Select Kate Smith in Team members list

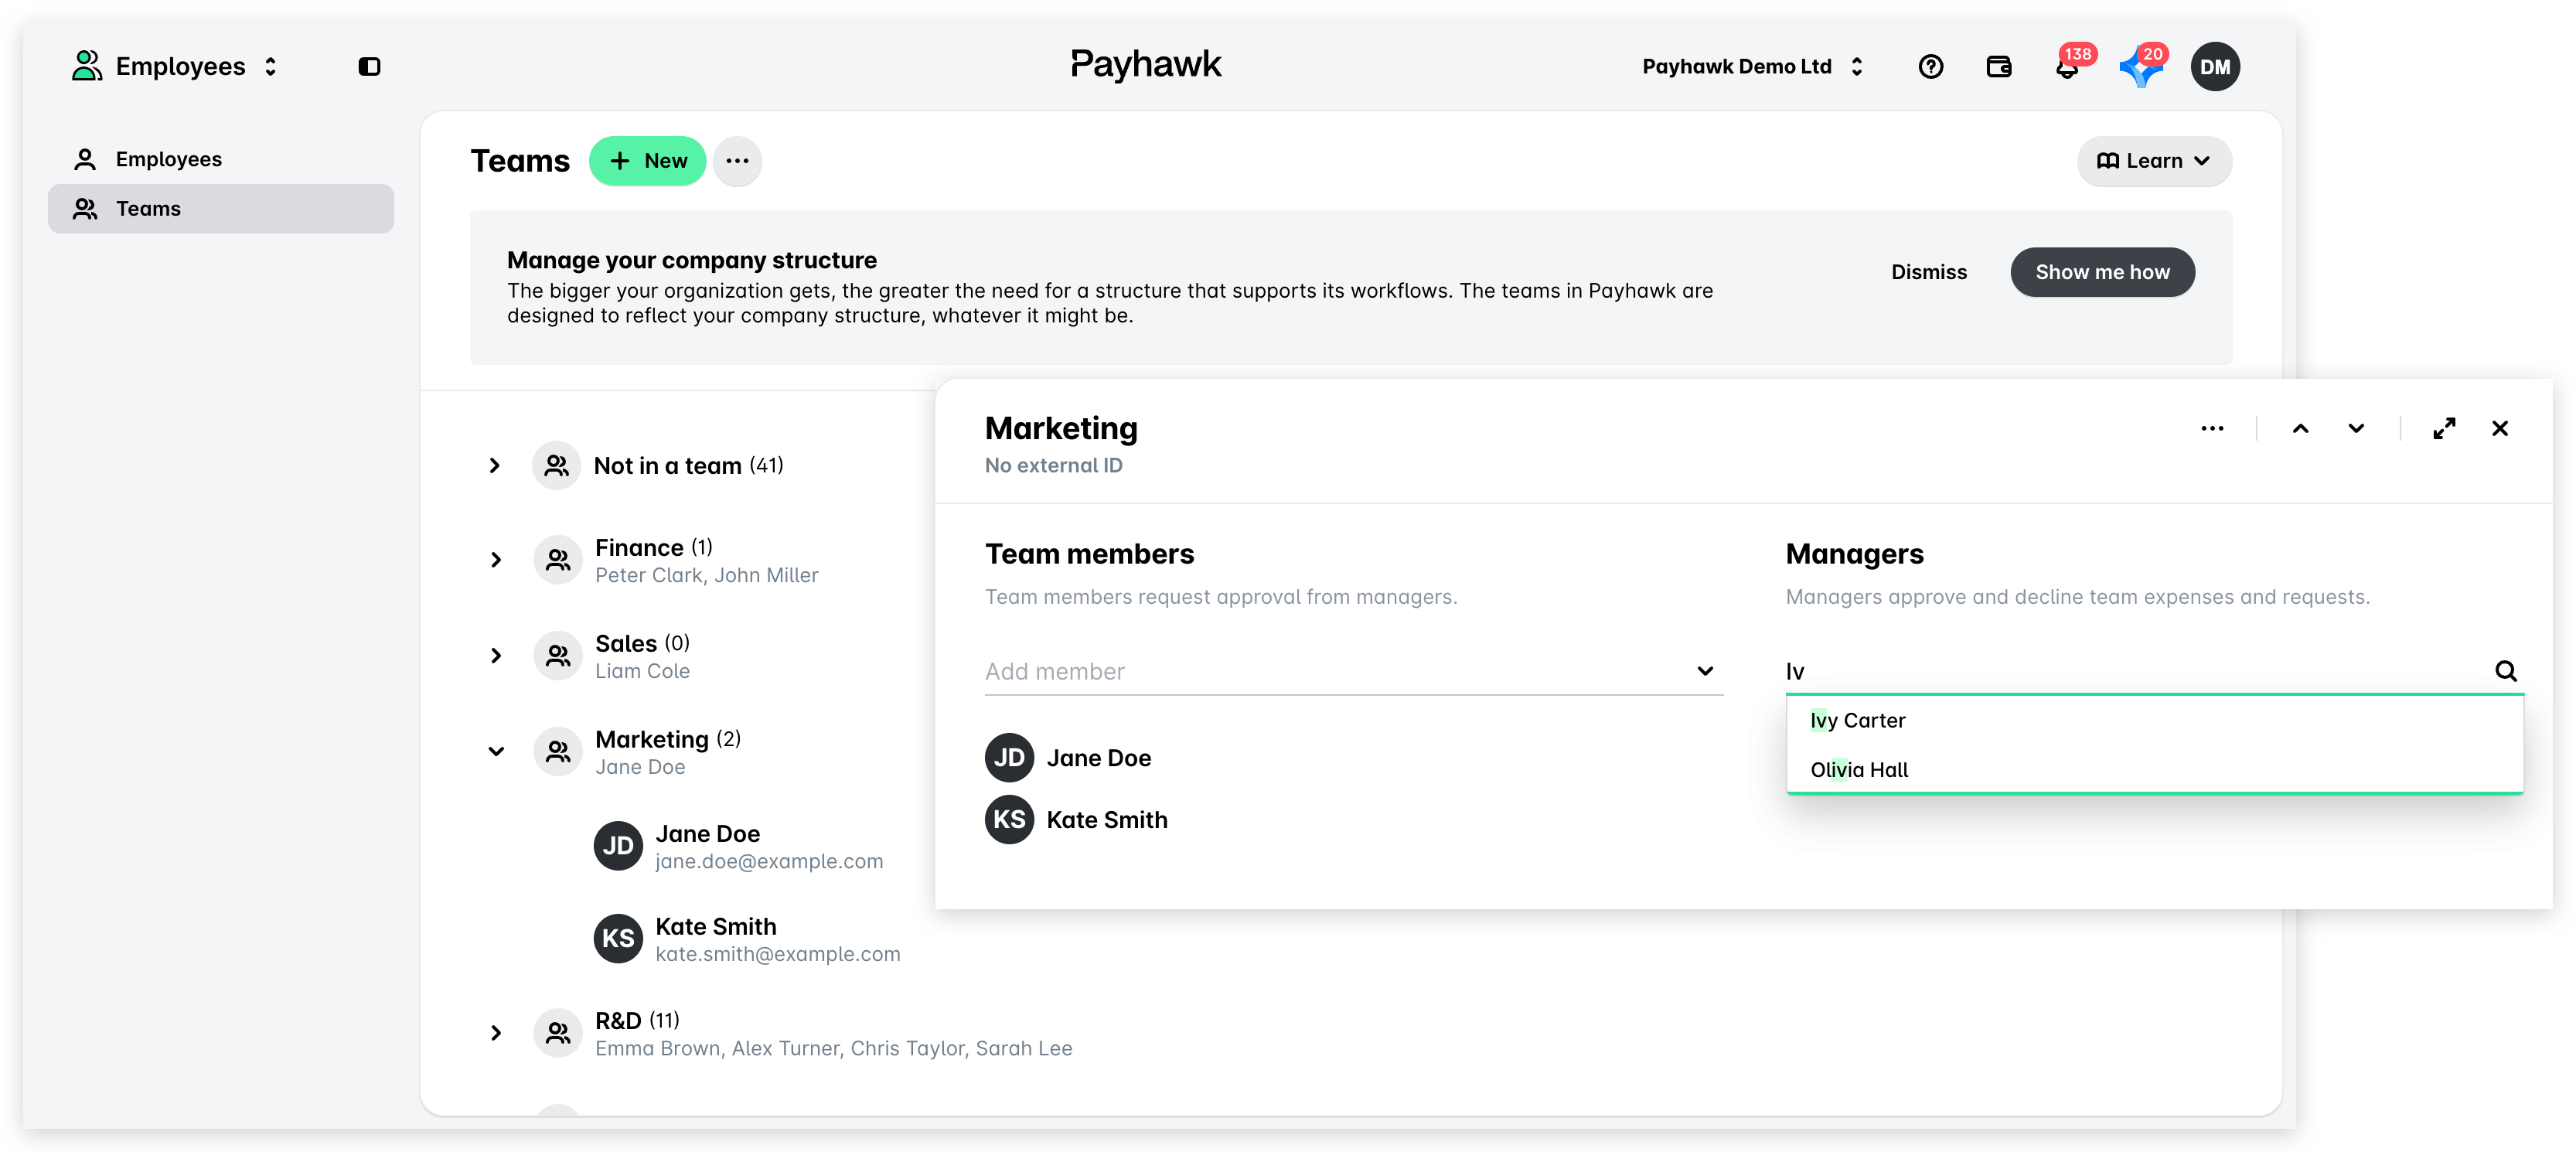point(1076,820)
